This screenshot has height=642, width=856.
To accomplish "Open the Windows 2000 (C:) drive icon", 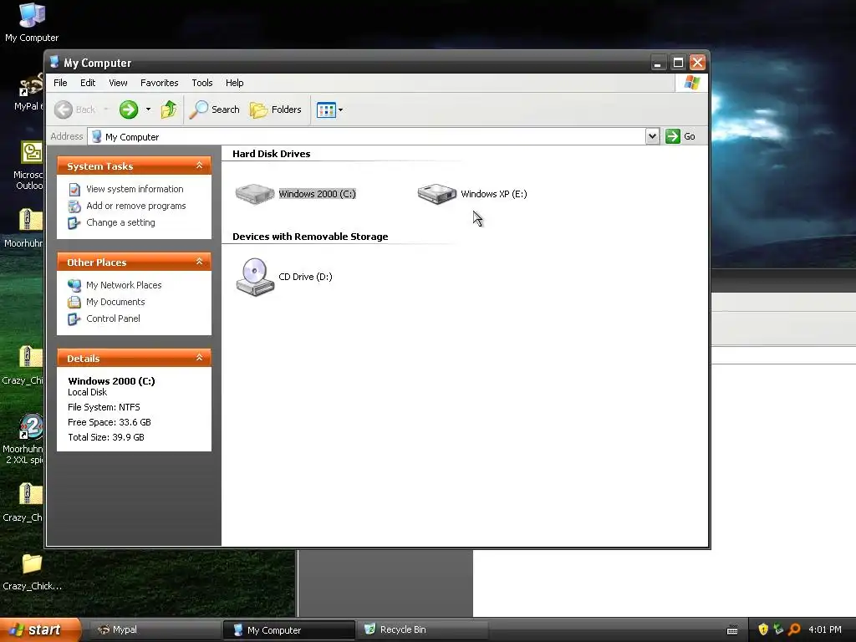I will click(255, 194).
